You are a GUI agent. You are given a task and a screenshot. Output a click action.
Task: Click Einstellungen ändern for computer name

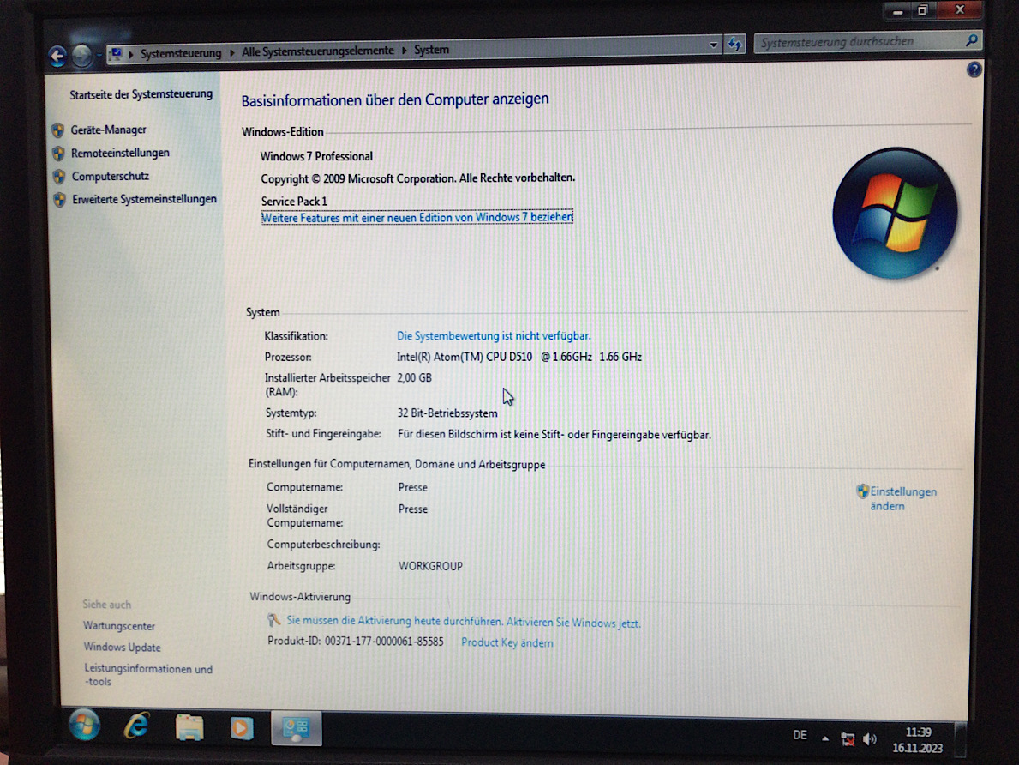coord(902,498)
